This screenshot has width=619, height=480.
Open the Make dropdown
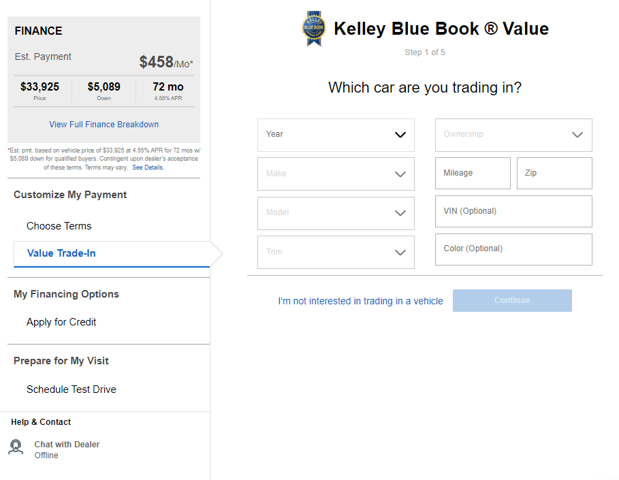(336, 174)
